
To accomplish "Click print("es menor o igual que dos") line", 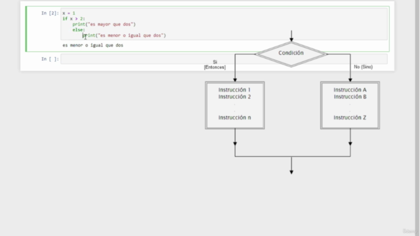I will 124,35.
